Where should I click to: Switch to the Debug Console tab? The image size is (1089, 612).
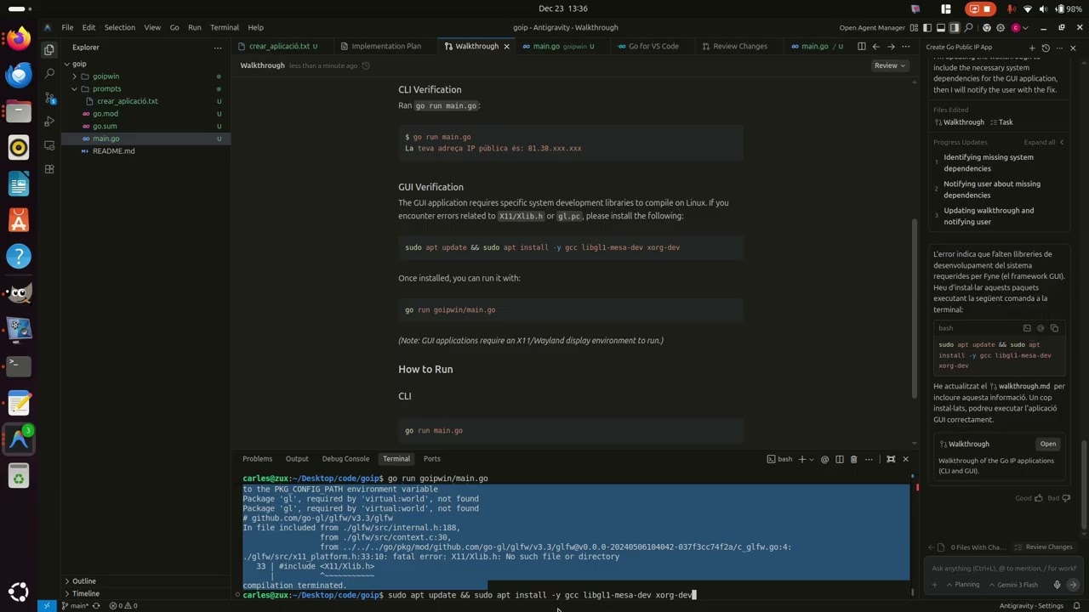pyautogui.click(x=345, y=459)
